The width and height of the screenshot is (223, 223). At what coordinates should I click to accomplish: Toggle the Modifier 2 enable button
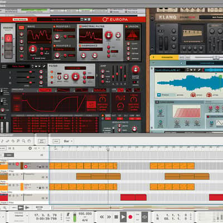[x=55, y=46]
